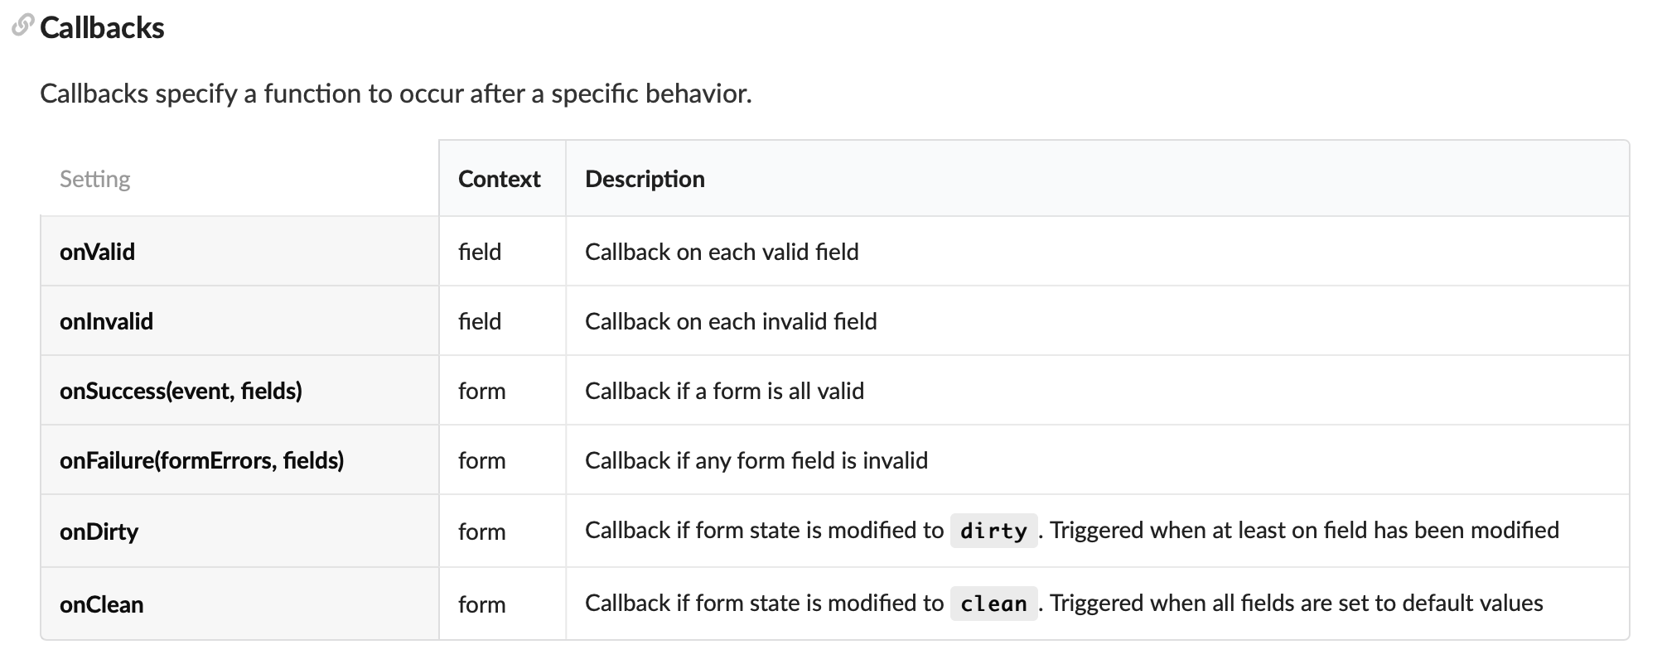Click the 'Callback on each valid field' description
1662x659 pixels.
(722, 252)
